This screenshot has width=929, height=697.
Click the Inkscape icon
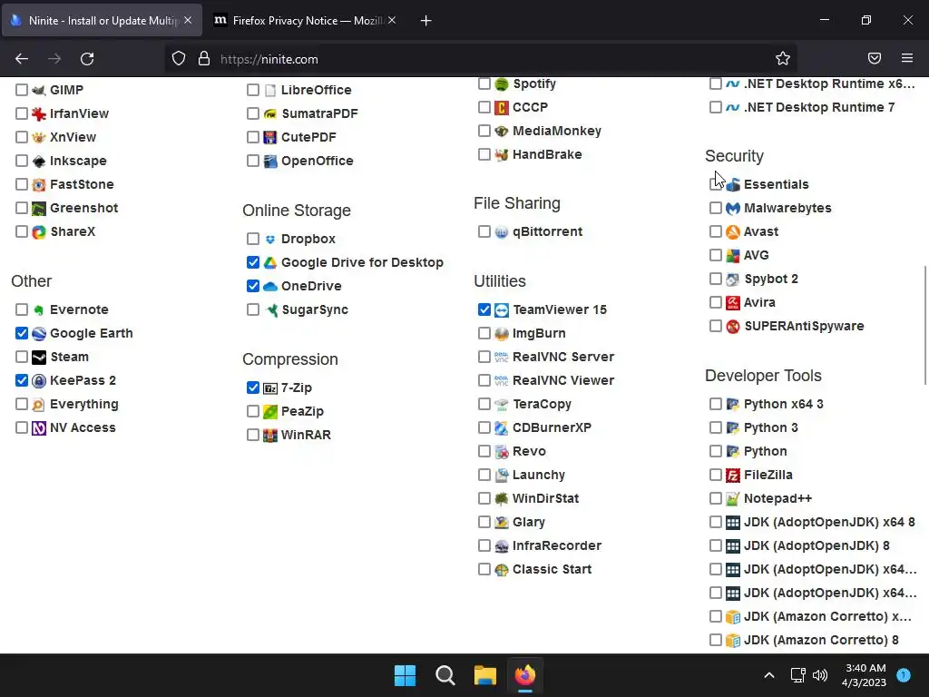point(39,162)
